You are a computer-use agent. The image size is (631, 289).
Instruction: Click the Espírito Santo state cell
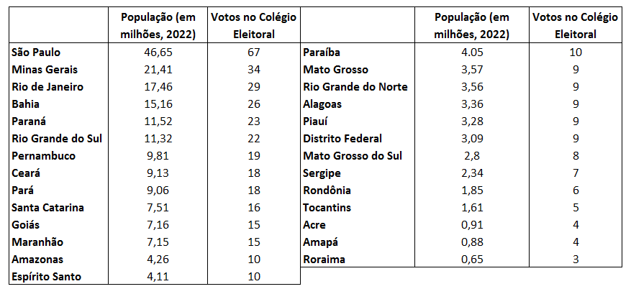point(47,277)
